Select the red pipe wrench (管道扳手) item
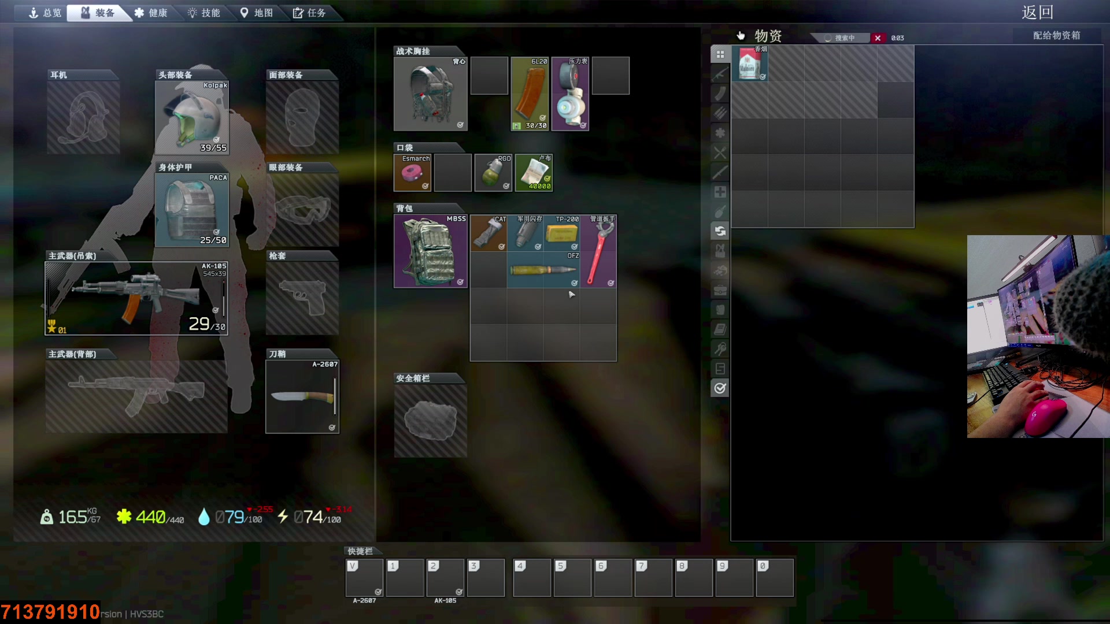Viewport: 1110px width, 624px height. 598,251
